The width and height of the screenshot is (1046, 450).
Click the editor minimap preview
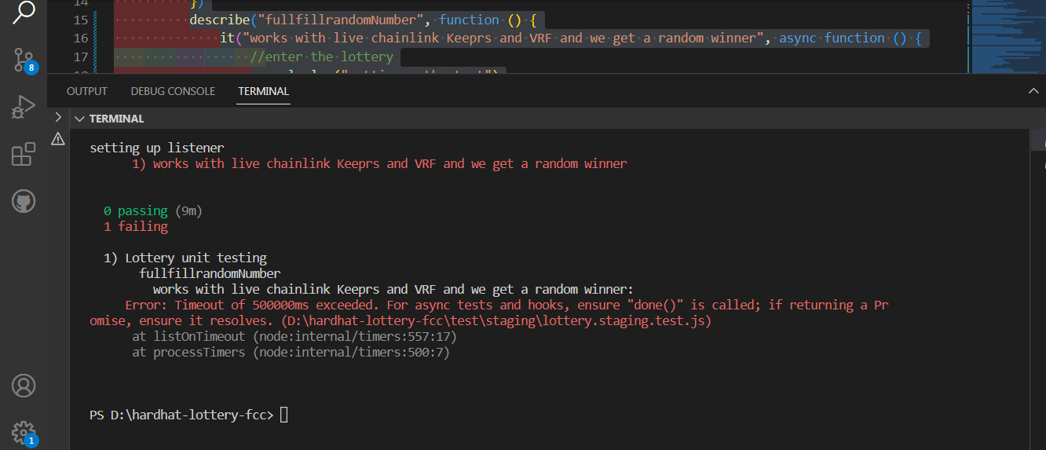coord(1008,37)
